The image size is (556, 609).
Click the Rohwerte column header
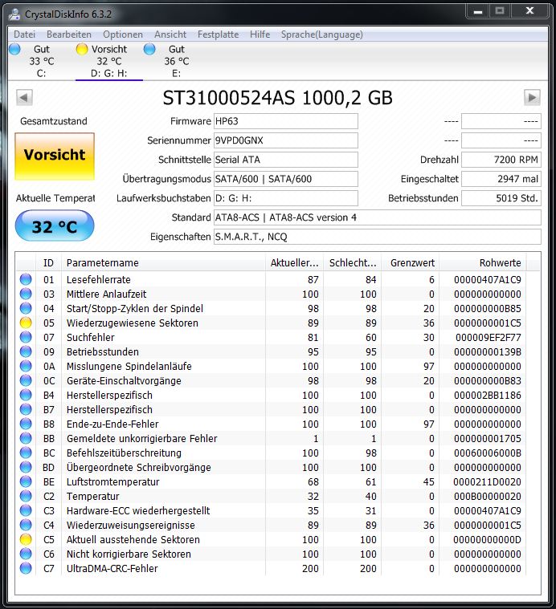pos(483,263)
